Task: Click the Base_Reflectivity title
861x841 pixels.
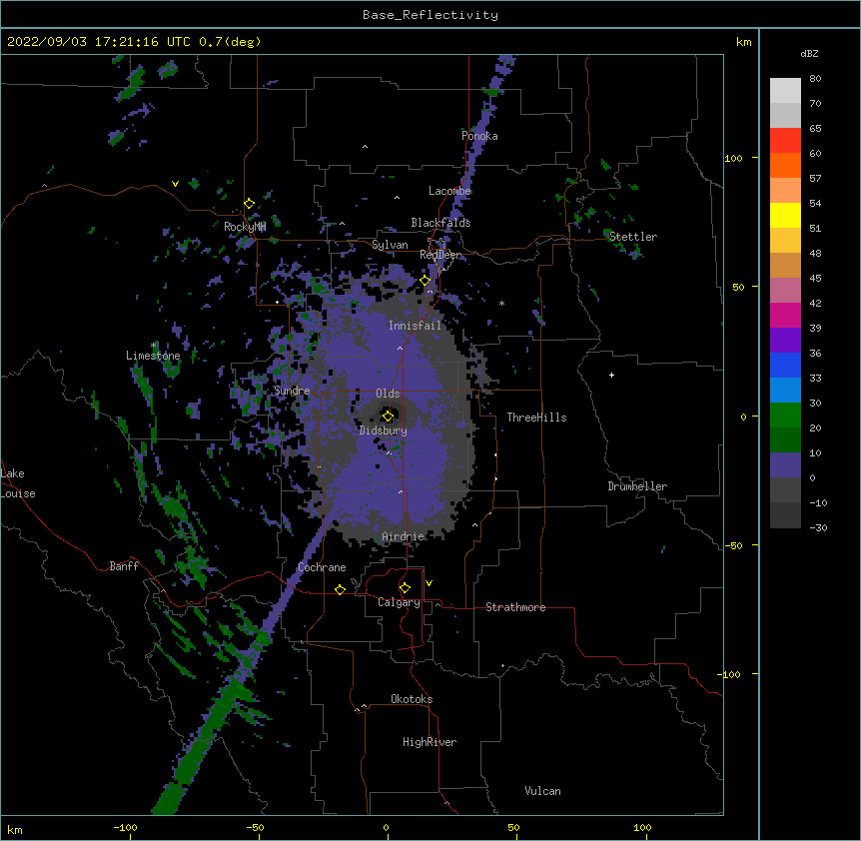Action: [x=430, y=15]
